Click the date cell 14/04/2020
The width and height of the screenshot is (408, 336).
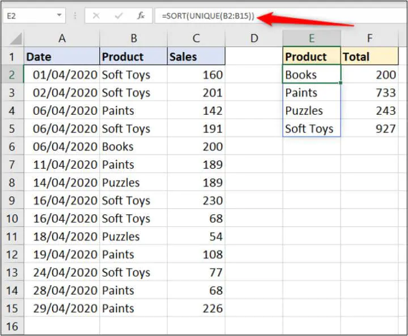pos(62,182)
